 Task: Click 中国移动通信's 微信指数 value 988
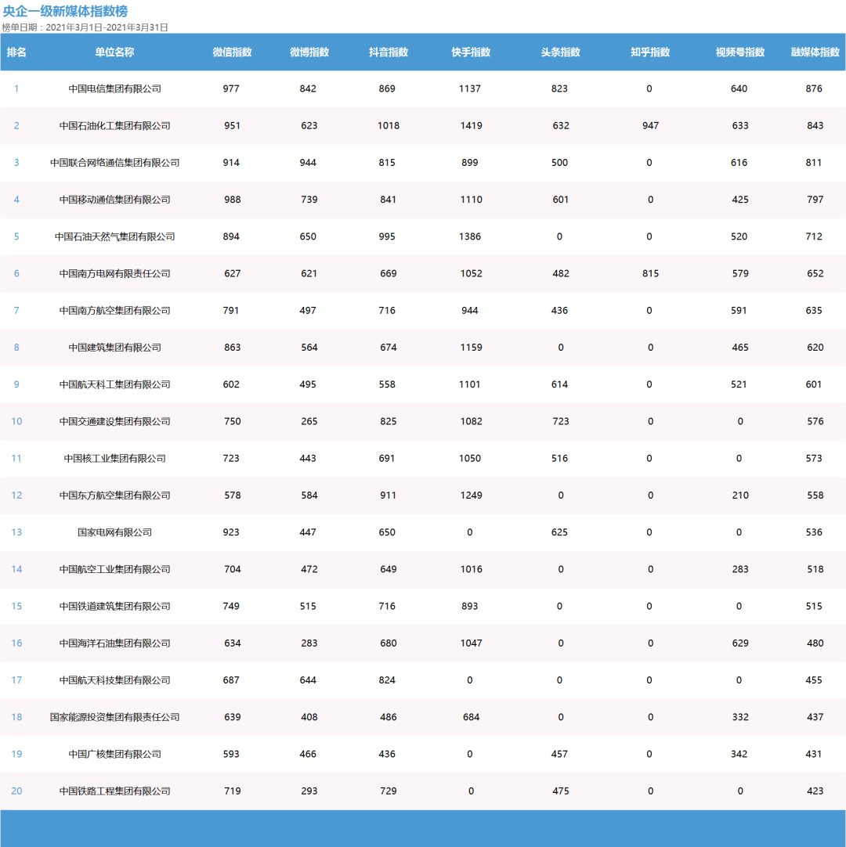pyautogui.click(x=233, y=200)
